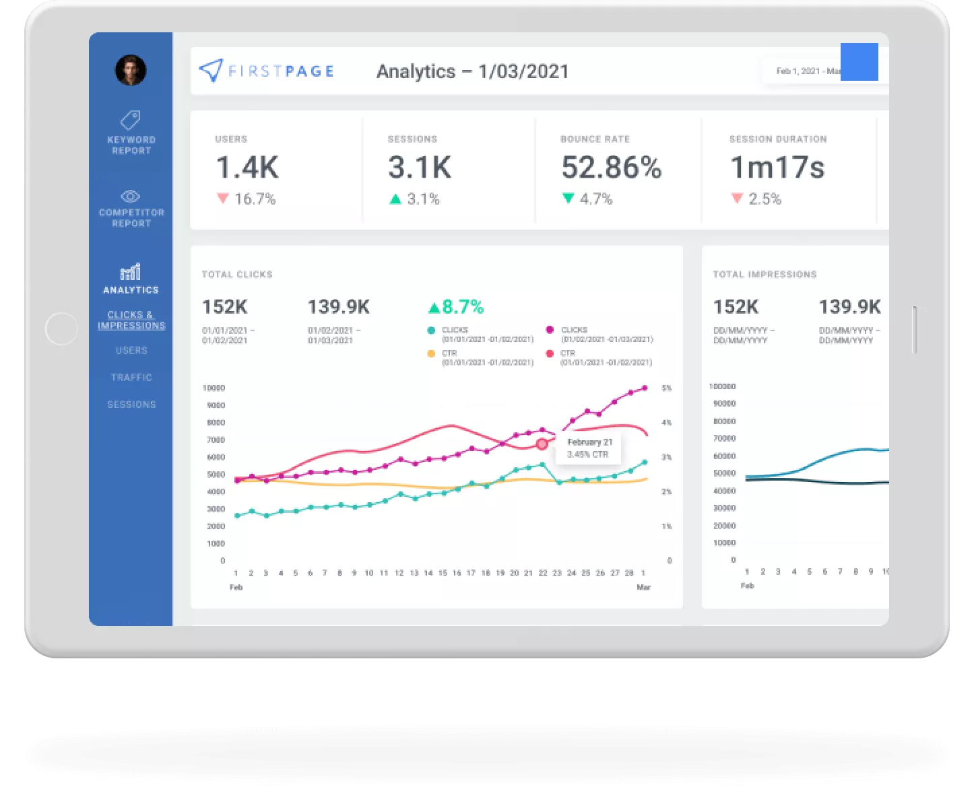Click the Users down arrow indicator
Image resolution: width=974 pixels, height=797 pixels.
[223, 199]
